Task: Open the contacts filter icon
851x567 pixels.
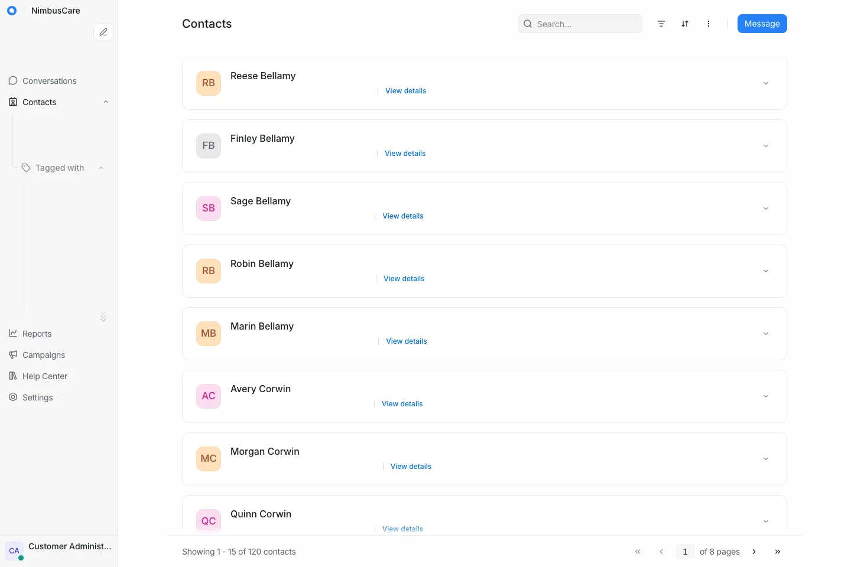Action: tap(661, 24)
